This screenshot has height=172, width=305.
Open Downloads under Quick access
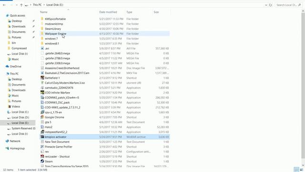click(19, 26)
